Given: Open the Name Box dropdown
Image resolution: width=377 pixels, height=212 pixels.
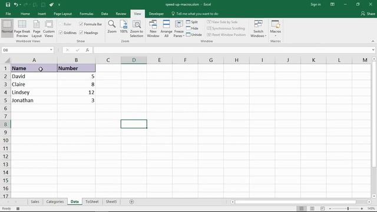Looking at the screenshot, I should pyautogui.click(x=51, y=49).
